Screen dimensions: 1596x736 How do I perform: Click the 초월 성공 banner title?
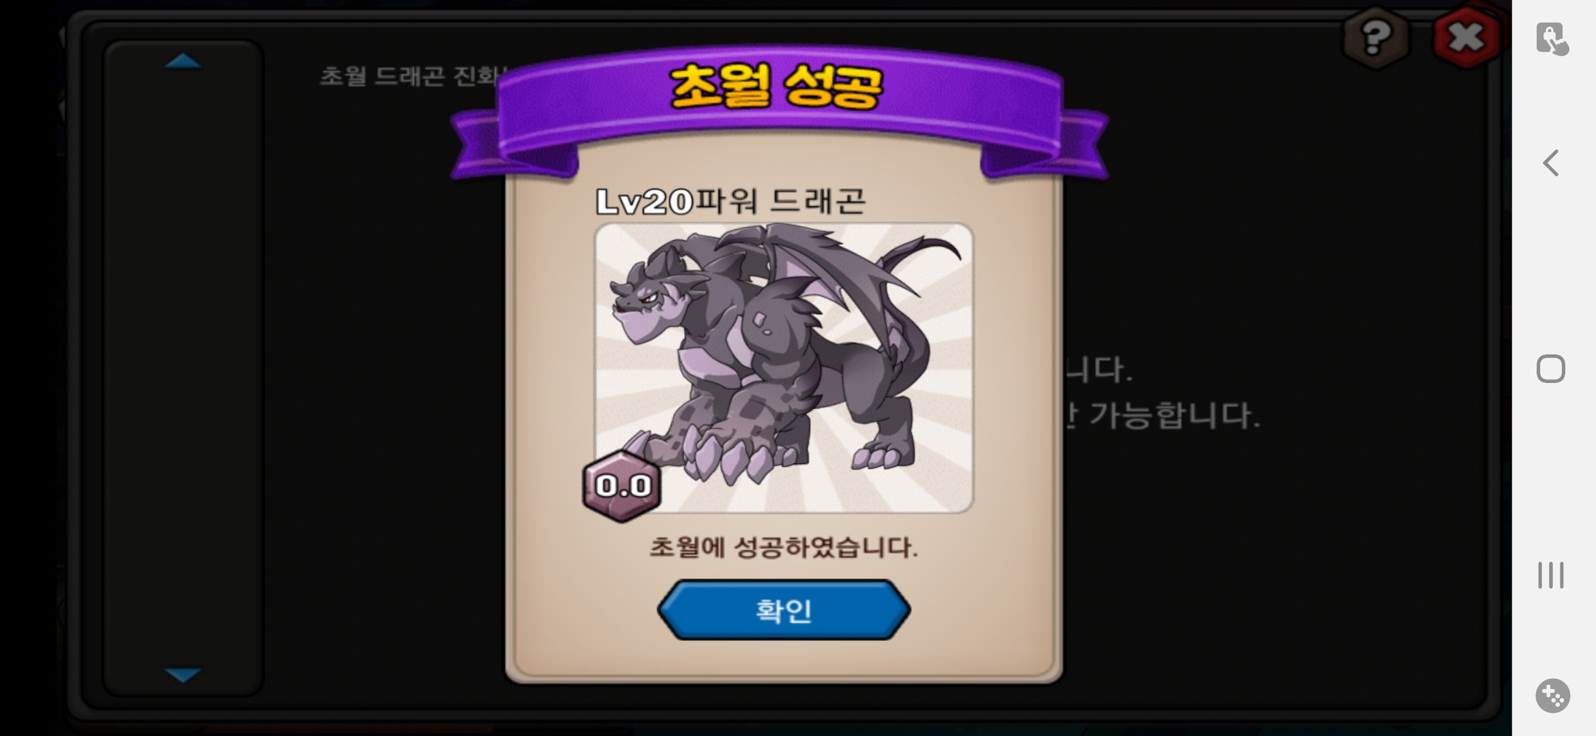777,86
